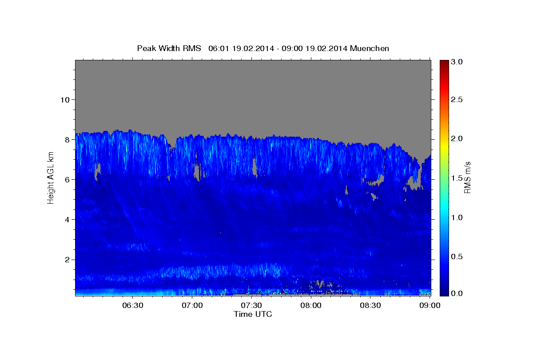533x355 pixels.
Task: Click the colorbar value 1.5
Action: coord(457,178)
